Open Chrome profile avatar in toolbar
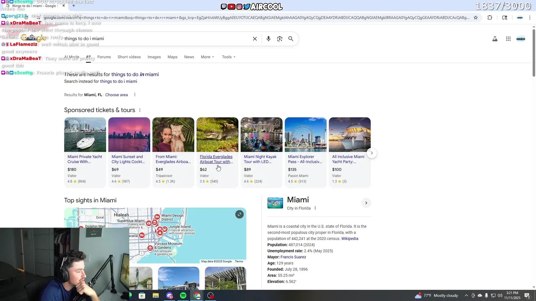 520,18
